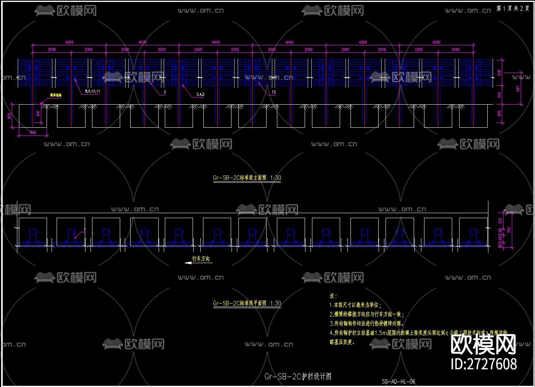
Task: Click note 4 first line about 1.5m范围
Action: click(x=418, y=333)
